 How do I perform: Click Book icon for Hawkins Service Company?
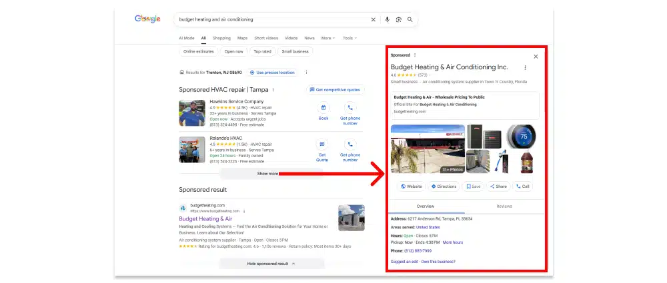(323, 108)
